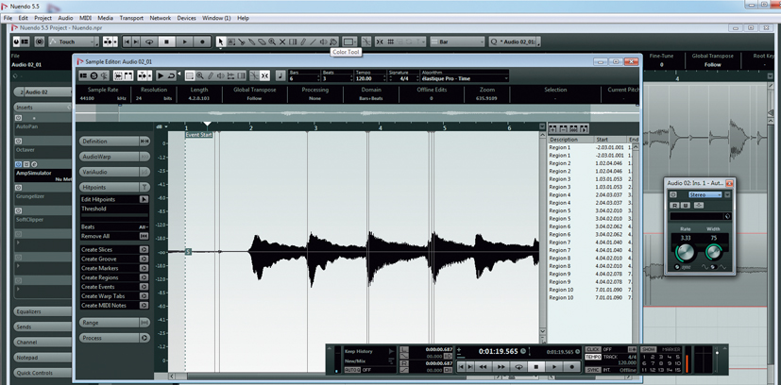Toggle the CLICK metronome button on transport
781x385 pixels.
[593, 350]
